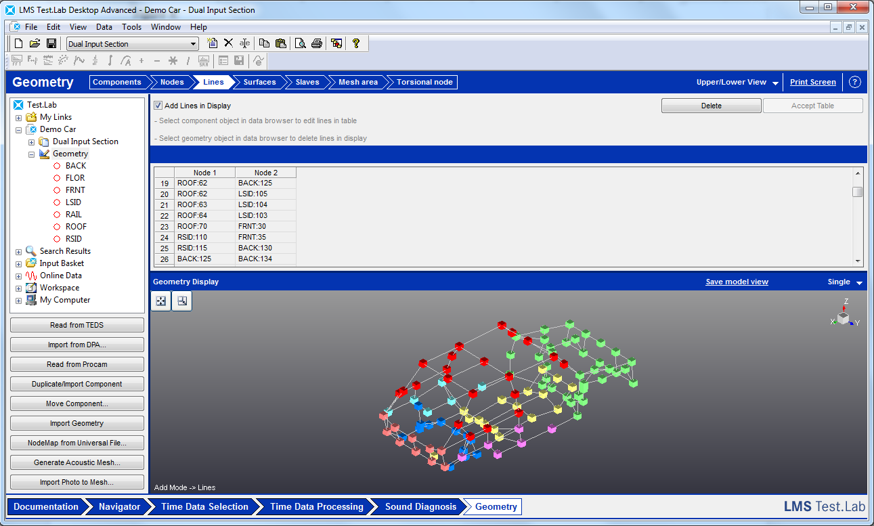Image resolution: width=874 pixels, height=526 pixels.
Task: Select the LSID component in tree
Action: point(73,202)
